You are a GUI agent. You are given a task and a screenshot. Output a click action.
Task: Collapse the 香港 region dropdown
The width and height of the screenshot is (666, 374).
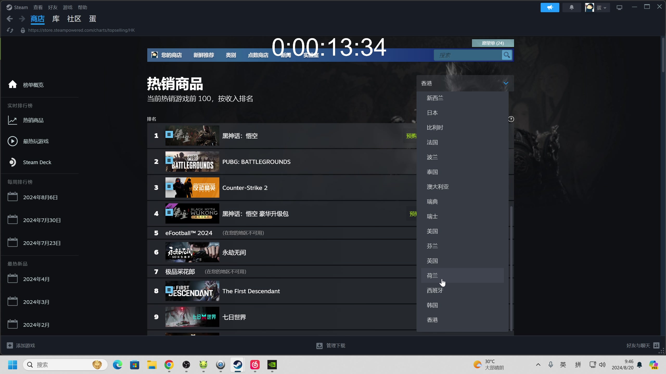[465, 83]
